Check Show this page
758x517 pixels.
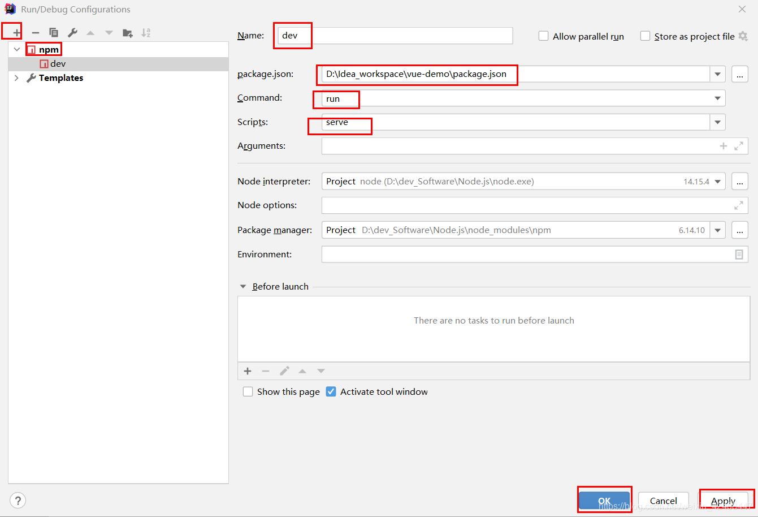[x=248, y=391]
